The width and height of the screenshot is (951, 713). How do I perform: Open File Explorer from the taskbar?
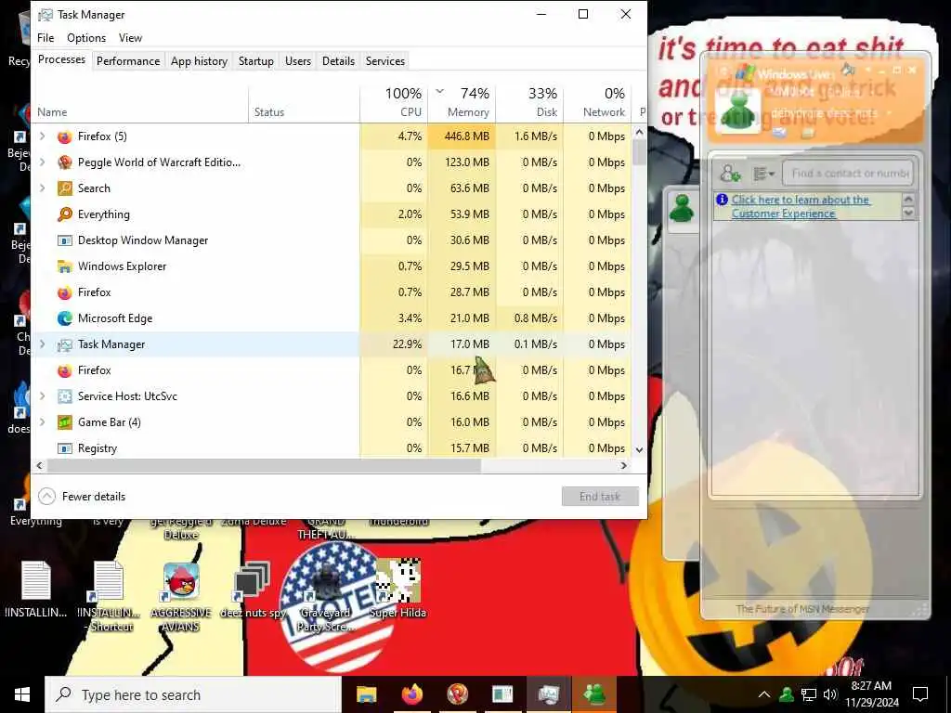pyautogui.click(x=366, y=694)
